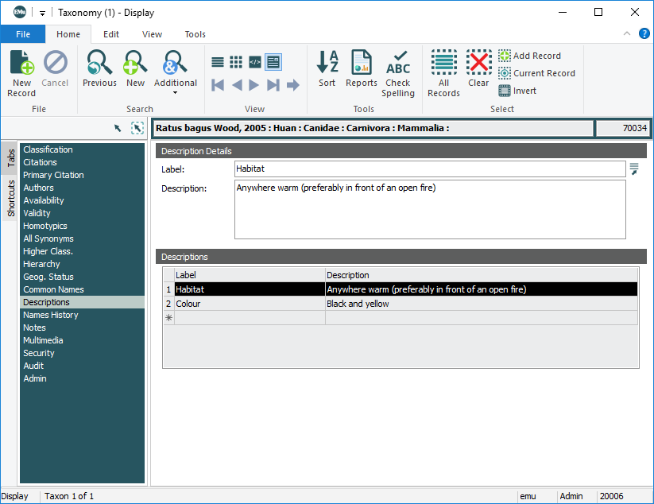Click the Add Record button
This screenshot has width=654, height=504.
pyautogui.click(x=529, y=56)
